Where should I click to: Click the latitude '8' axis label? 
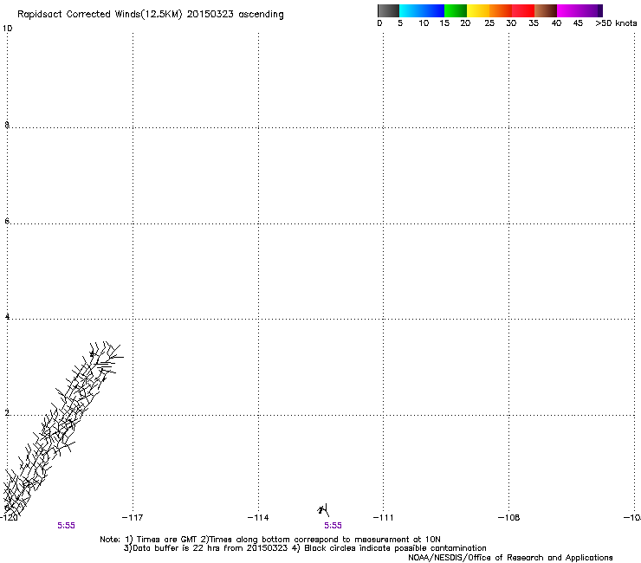7,125
